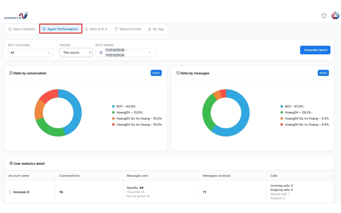Go to the Status Funnel tab

coord(128,29)
